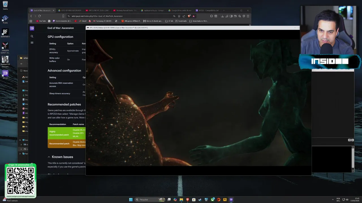Open the wiki hamburger menu icon
This screenshot has height=203, width=362.
click(32, 43)
